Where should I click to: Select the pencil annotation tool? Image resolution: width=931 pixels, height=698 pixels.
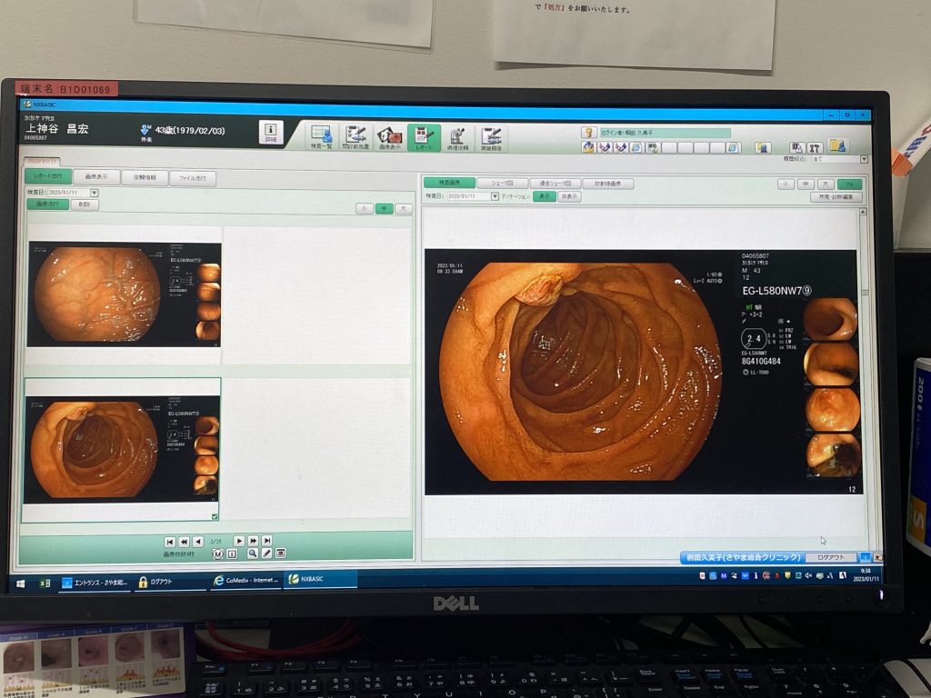pos(267,553)
